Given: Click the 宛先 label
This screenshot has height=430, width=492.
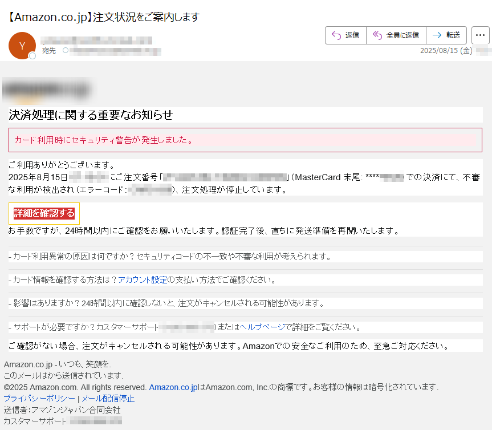Looking at the screenshot, I should [49, 51].
